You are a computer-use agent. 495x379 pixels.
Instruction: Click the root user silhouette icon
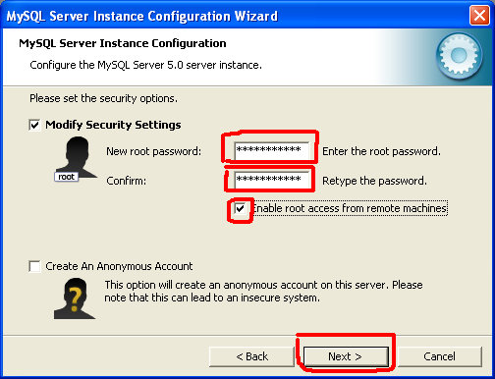77,158
